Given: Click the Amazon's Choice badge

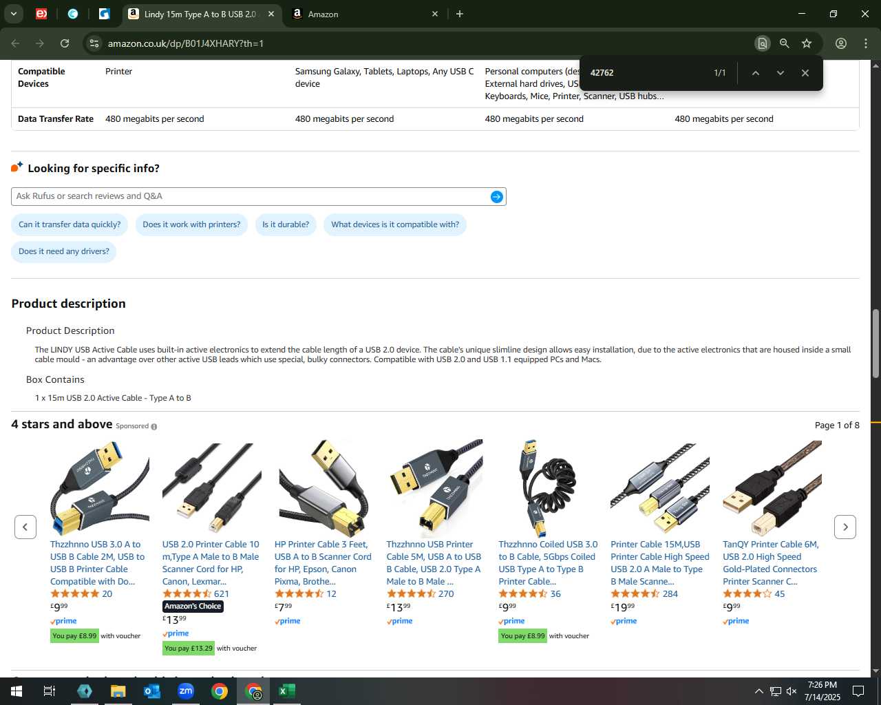Looking at the screenshot, I should coord(193,607).
